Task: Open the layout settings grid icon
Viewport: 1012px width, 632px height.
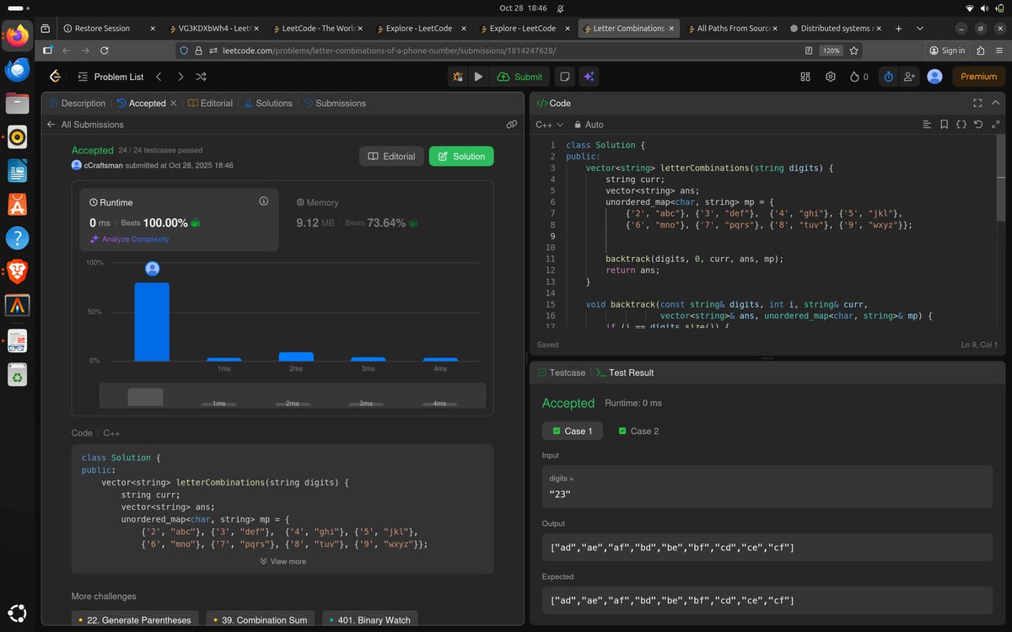Action: coord(805,76)
